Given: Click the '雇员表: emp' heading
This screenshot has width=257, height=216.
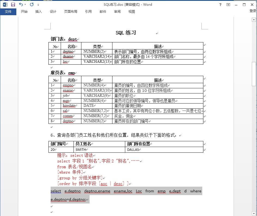Looking at the screenshot, I should pyautogui.click(x=63, y=73).
